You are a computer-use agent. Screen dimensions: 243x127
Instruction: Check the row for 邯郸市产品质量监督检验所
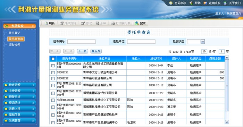[x=53, y=115]
